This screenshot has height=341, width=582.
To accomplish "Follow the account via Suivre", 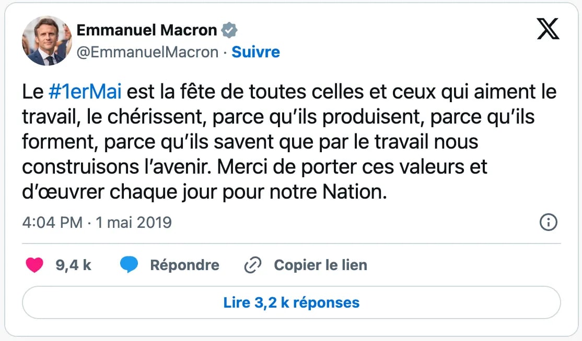I will click(255, 52).
